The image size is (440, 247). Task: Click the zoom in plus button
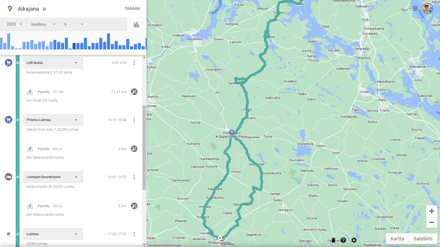(x=431, y=211)
